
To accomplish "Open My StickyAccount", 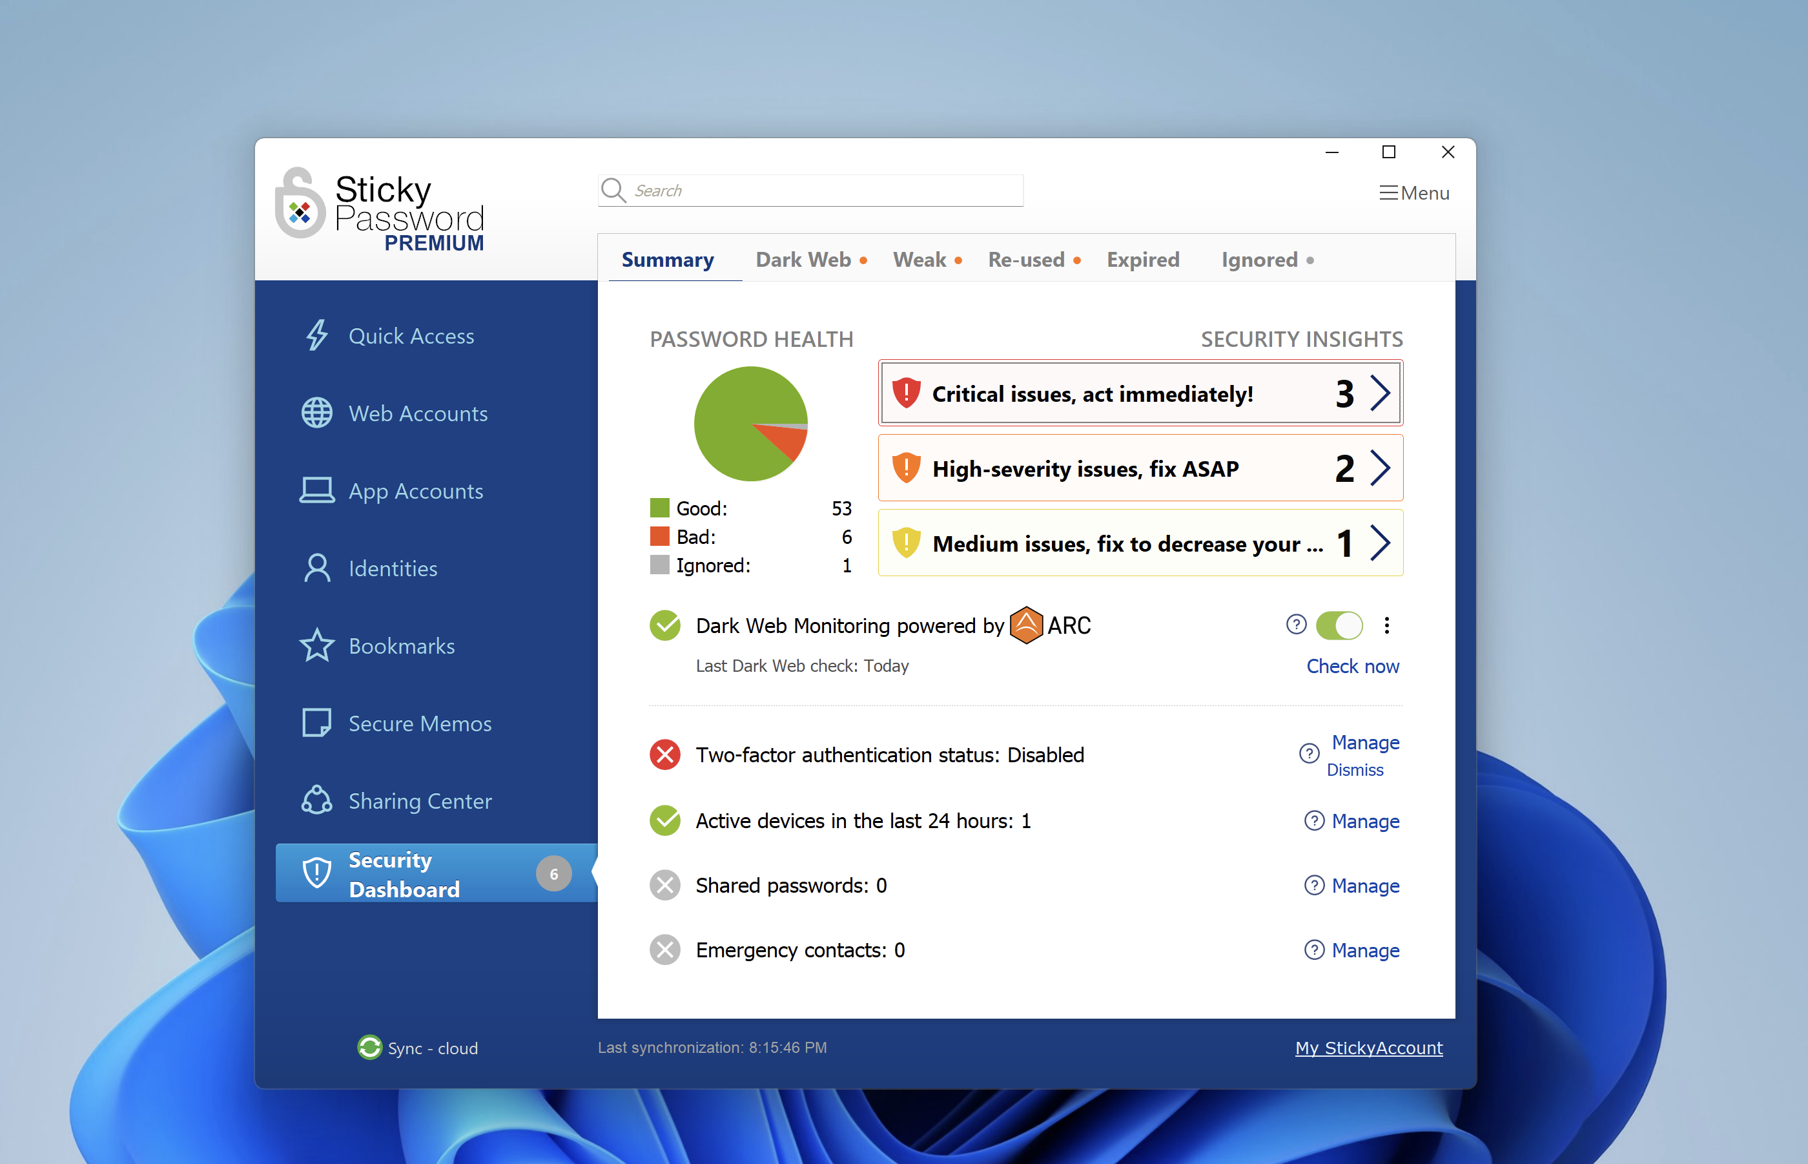I will pos(1368,1048).
